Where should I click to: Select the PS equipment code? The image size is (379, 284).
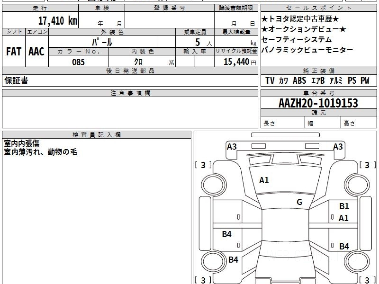click(x=352, y=80)
